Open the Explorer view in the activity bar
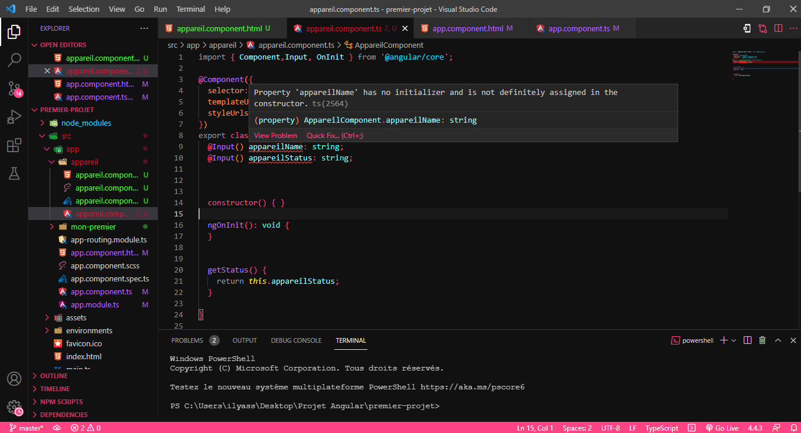Screen dimensions: 801x433 (14, 31)
